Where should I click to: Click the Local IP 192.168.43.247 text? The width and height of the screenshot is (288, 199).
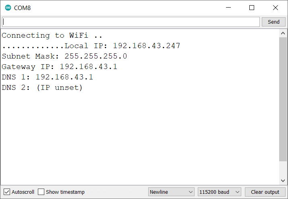click(122, 46)
